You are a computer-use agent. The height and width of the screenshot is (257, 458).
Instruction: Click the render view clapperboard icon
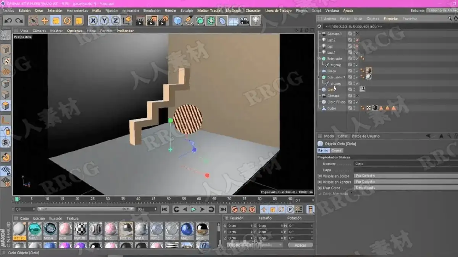140,21
